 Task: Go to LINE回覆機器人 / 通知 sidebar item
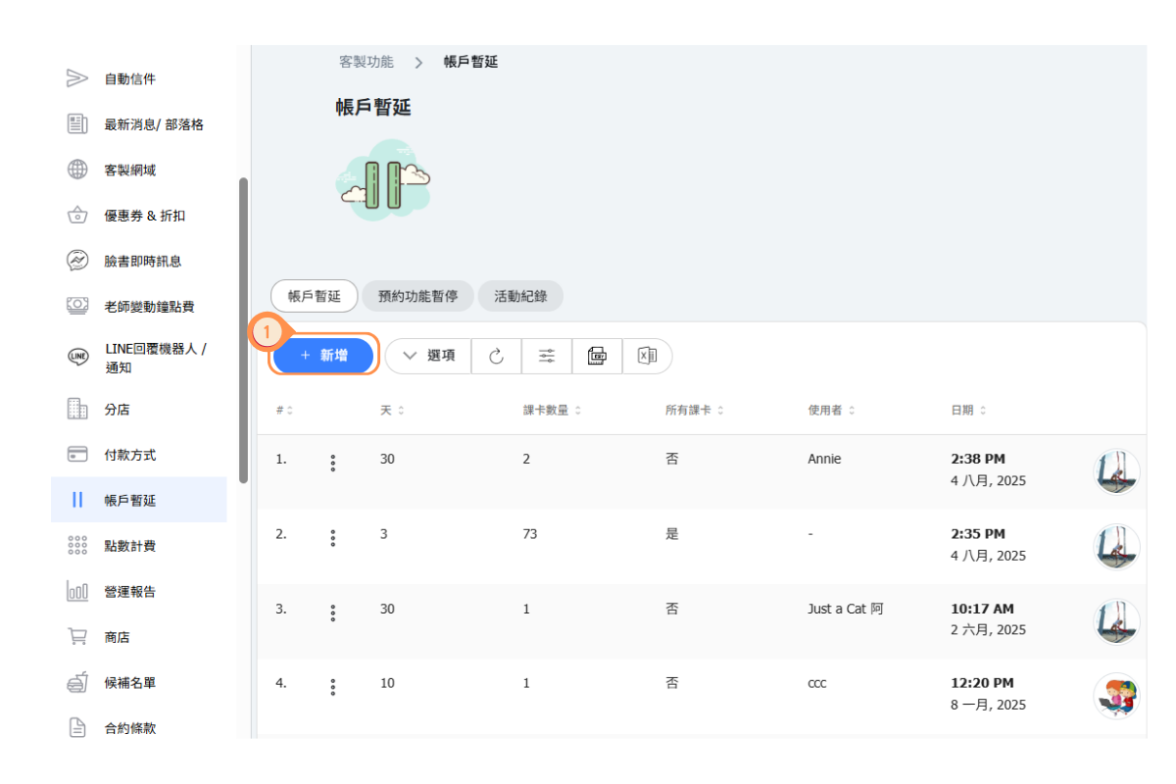[155, 358]
